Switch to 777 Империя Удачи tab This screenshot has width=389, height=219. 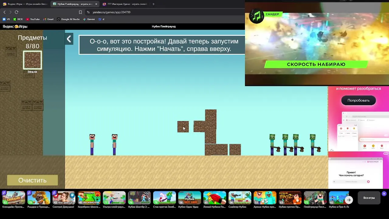[x=125, y=4]
